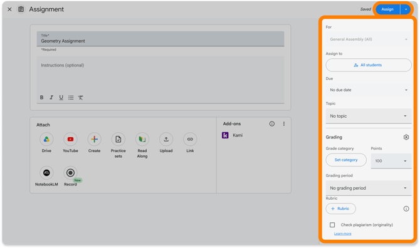Open the Add-ons three-dot menu
The image size is (420, 248).
pyautogui.click(x=284, y=123)
